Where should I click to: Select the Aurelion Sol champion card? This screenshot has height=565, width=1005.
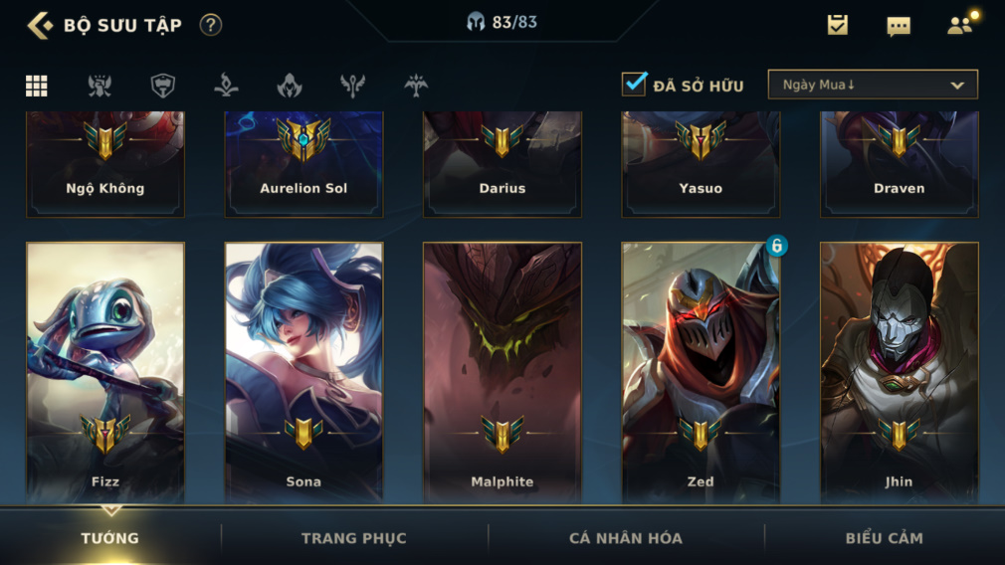point(303,164)
